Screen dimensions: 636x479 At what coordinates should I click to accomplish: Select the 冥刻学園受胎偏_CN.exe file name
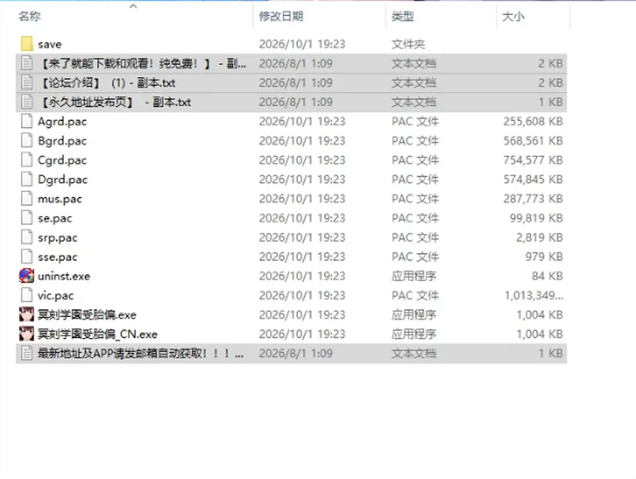coord(97,334)
